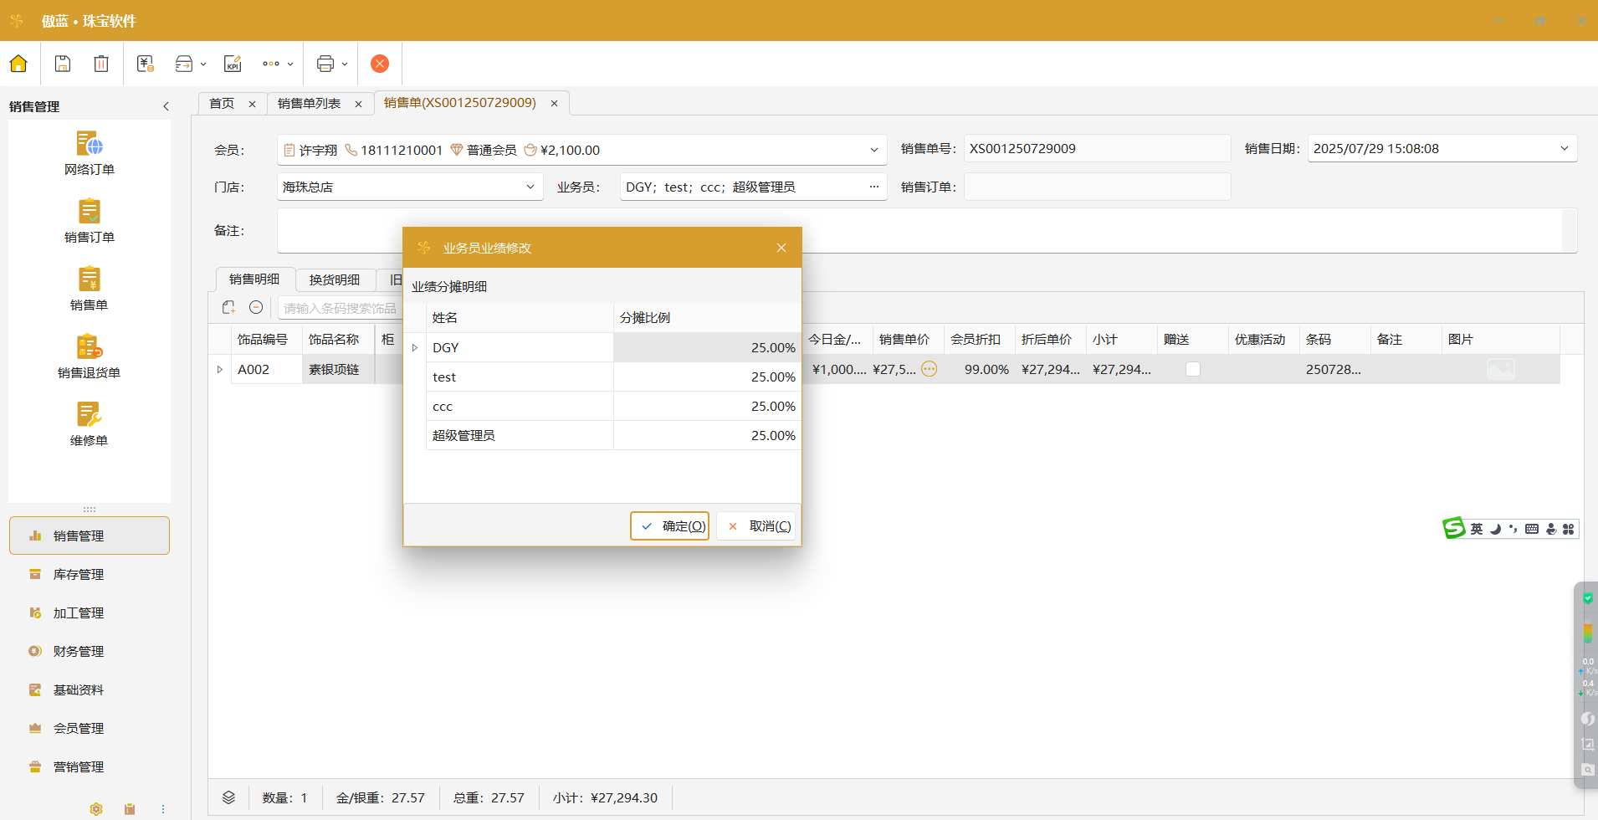Click the KPI edit toolbar icon
1598x820 pixels.
pos(233,64)
